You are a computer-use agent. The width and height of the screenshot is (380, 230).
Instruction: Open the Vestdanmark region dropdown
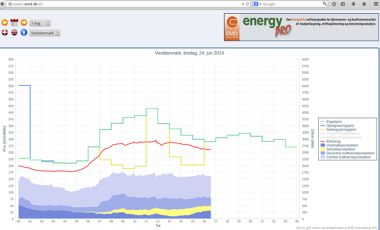tap(45, 33)
